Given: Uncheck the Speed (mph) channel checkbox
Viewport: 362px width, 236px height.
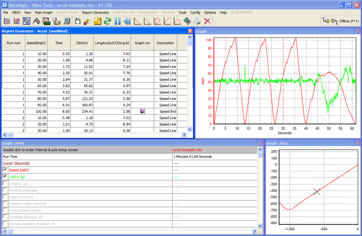Looking at the screenshot, I should 5,170.
